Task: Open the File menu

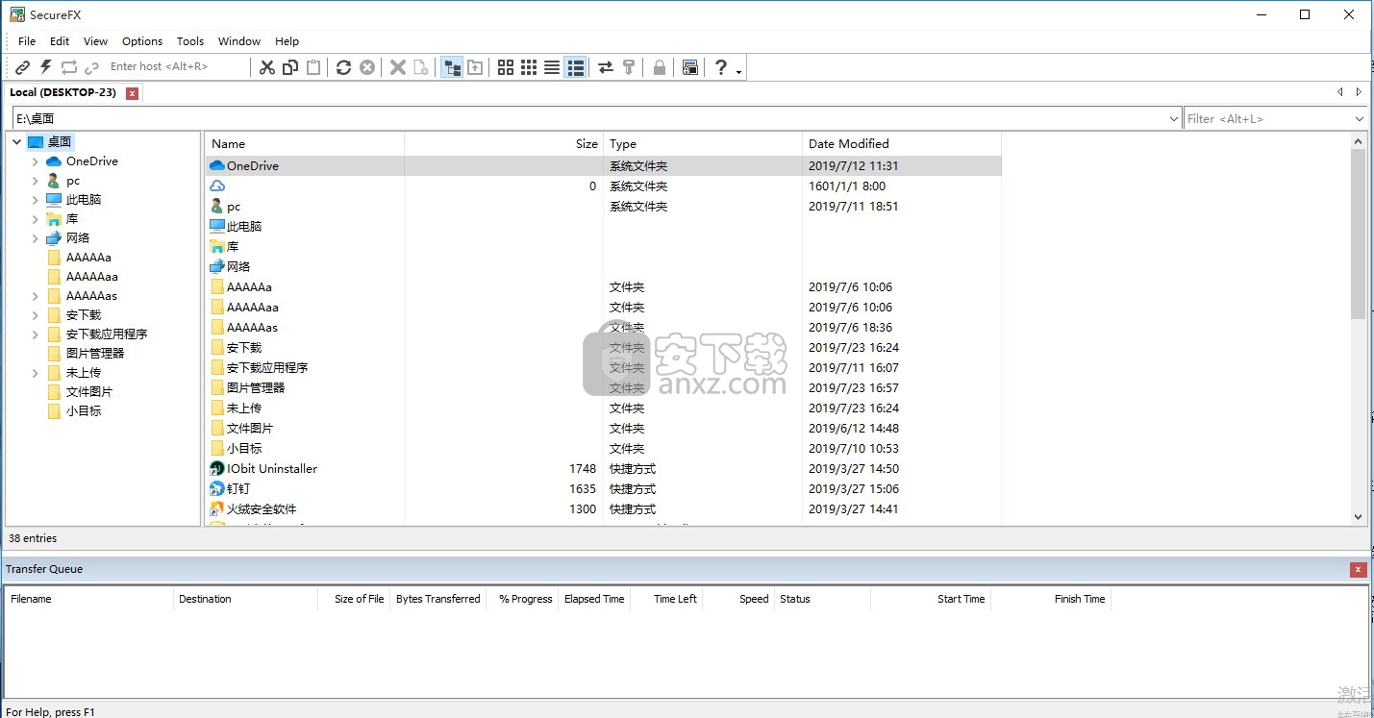Action: [x=27, y=41]
